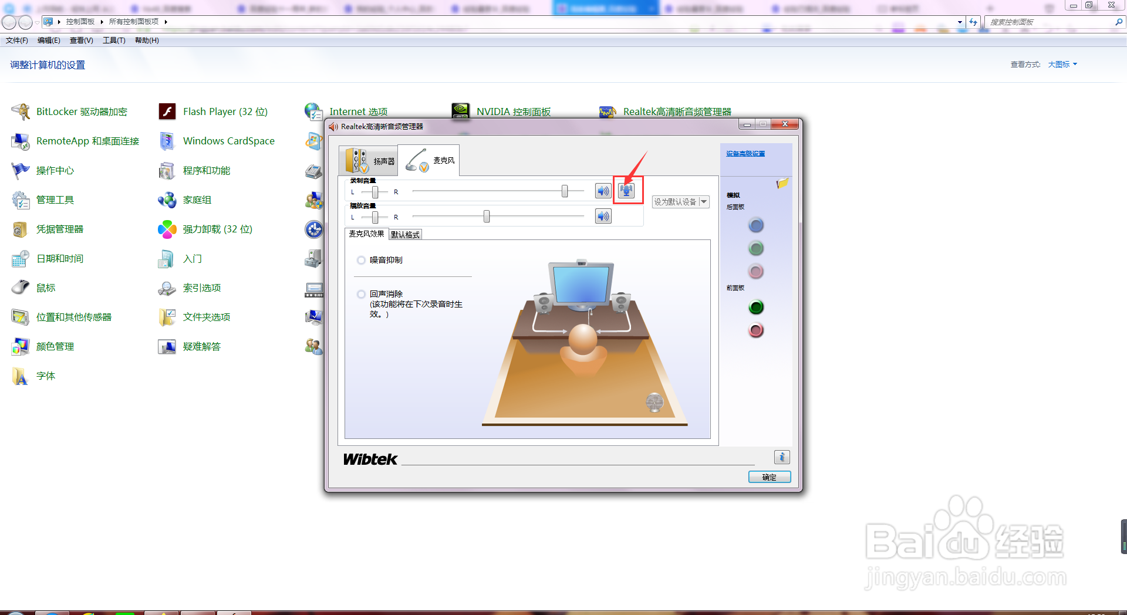The height and width of the screenshot is (615, 1127).
Task: Click 确定 button in Realtek manager
Action: click(770, 477)
